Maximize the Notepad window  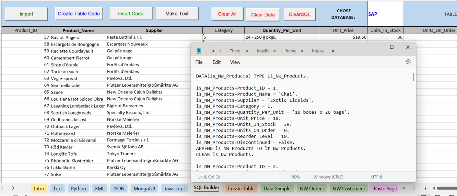coord(391,47)
